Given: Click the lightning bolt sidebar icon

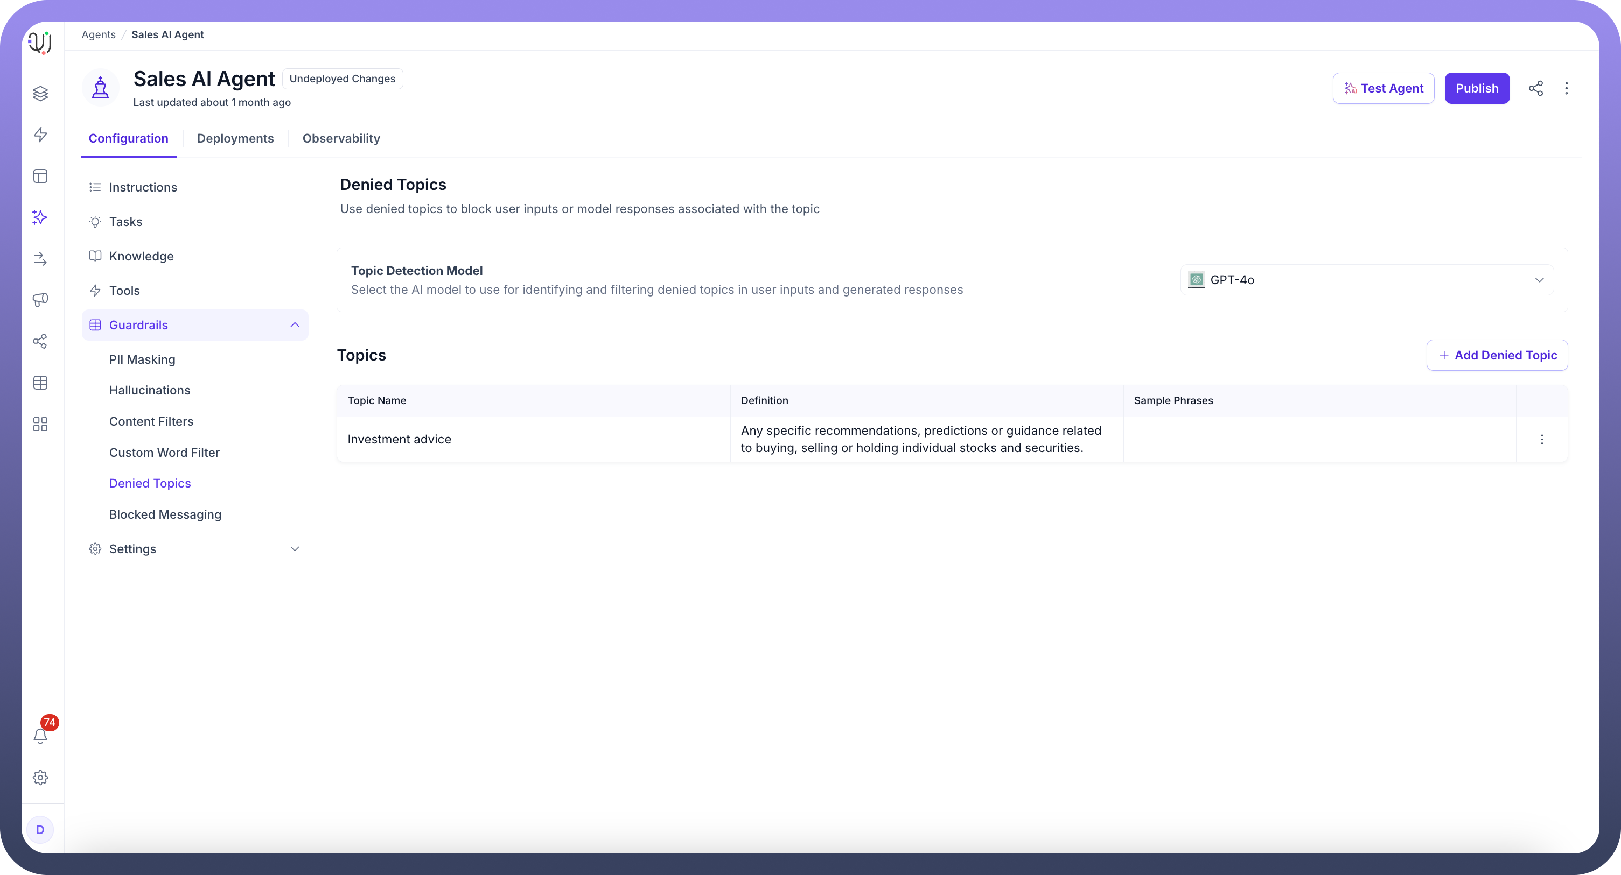Looking at the screenshot, I should coord(40,135).
